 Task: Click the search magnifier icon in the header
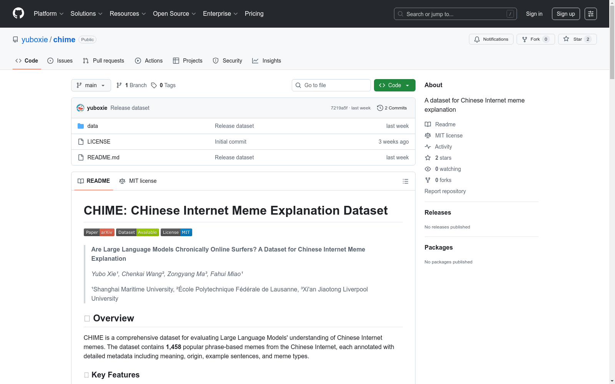[x=401, y=14]
